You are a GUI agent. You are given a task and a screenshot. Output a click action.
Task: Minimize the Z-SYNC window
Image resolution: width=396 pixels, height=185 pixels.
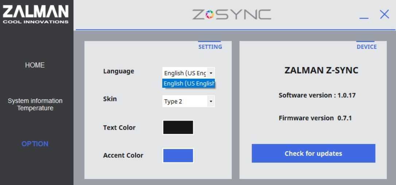tap(364, 15)
